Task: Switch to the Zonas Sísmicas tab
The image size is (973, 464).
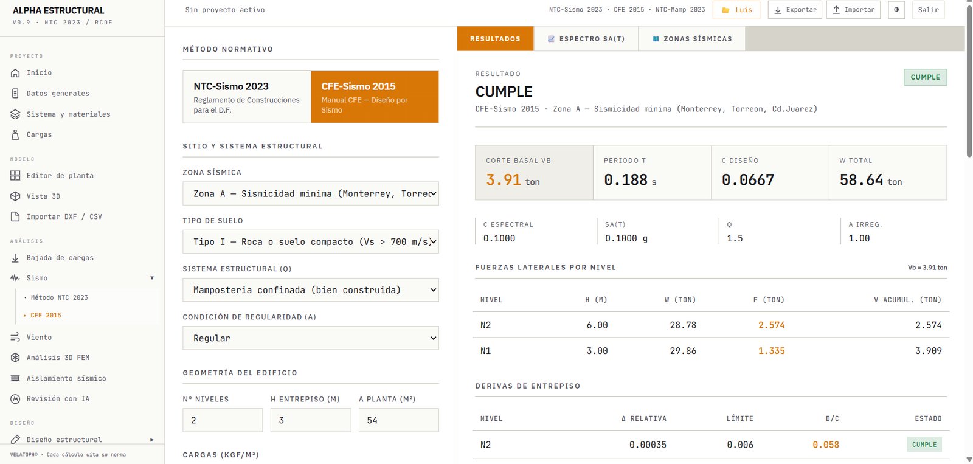Action: tap(691, 39)
